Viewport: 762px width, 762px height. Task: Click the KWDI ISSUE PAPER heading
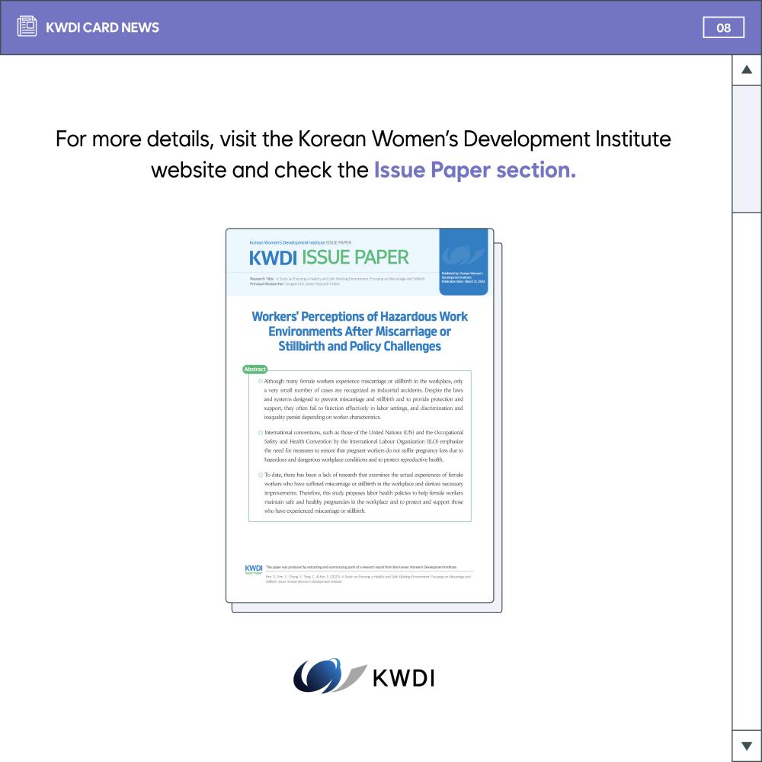pos(329,258)
